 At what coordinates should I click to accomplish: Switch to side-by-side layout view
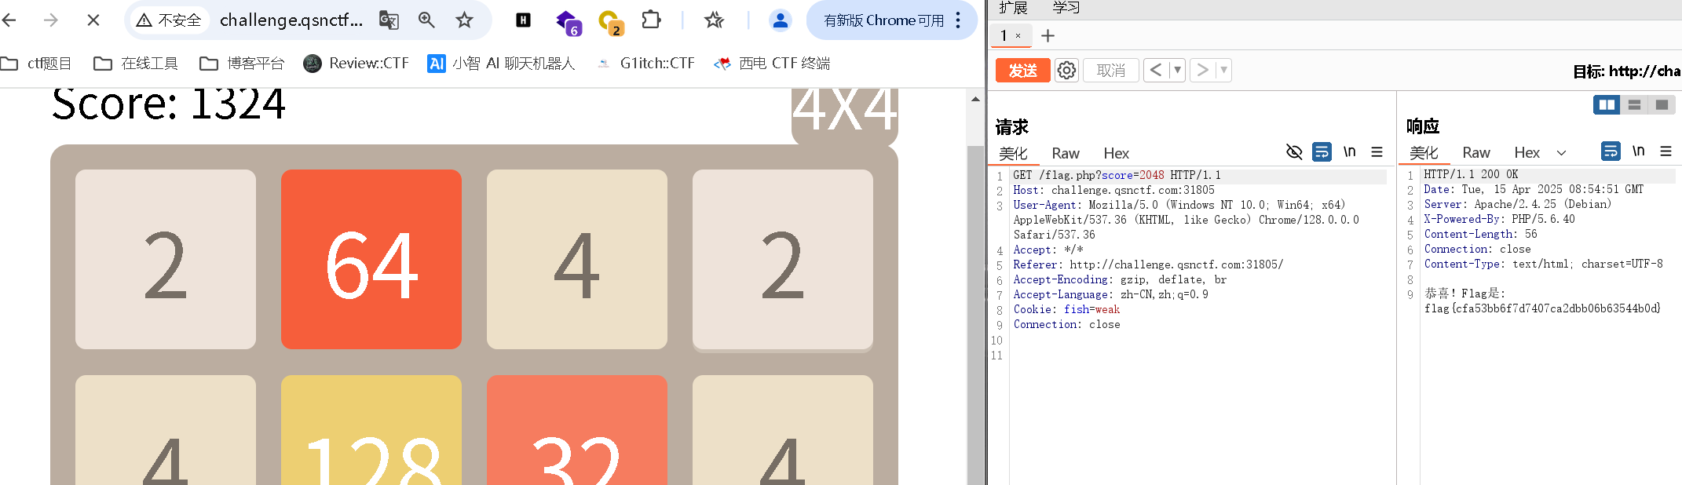coord(1607,104)
